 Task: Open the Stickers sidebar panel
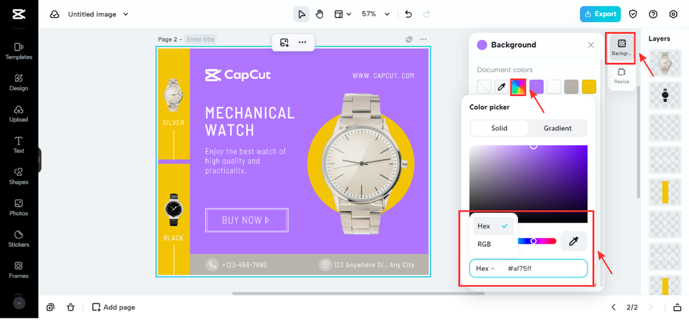pyautogui.click(x=19, y=239)
